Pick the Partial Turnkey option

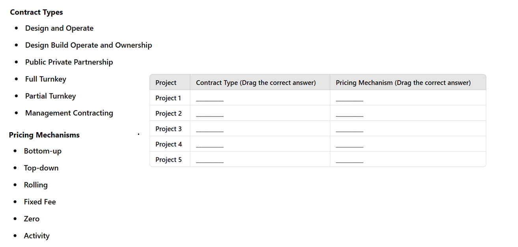coord(50,96)
